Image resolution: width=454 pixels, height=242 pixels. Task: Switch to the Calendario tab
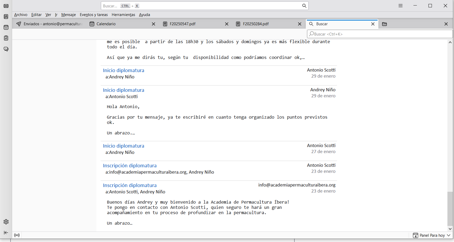click(106, 24)
